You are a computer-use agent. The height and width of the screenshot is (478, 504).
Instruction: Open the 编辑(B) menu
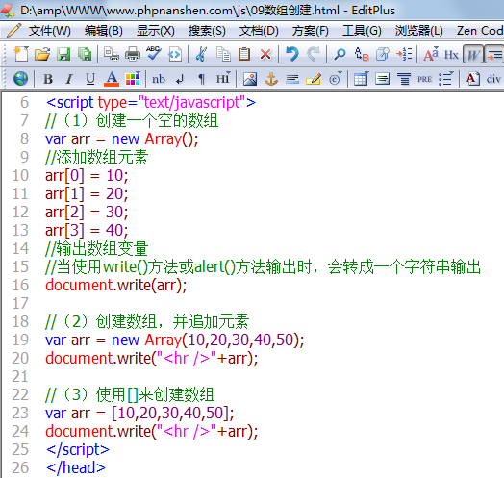[104, 31]
